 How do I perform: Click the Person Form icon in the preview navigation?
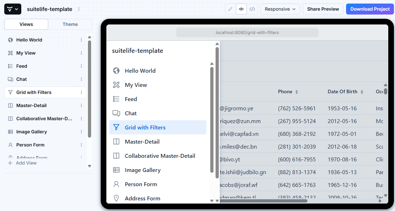[x=116, y=184]
